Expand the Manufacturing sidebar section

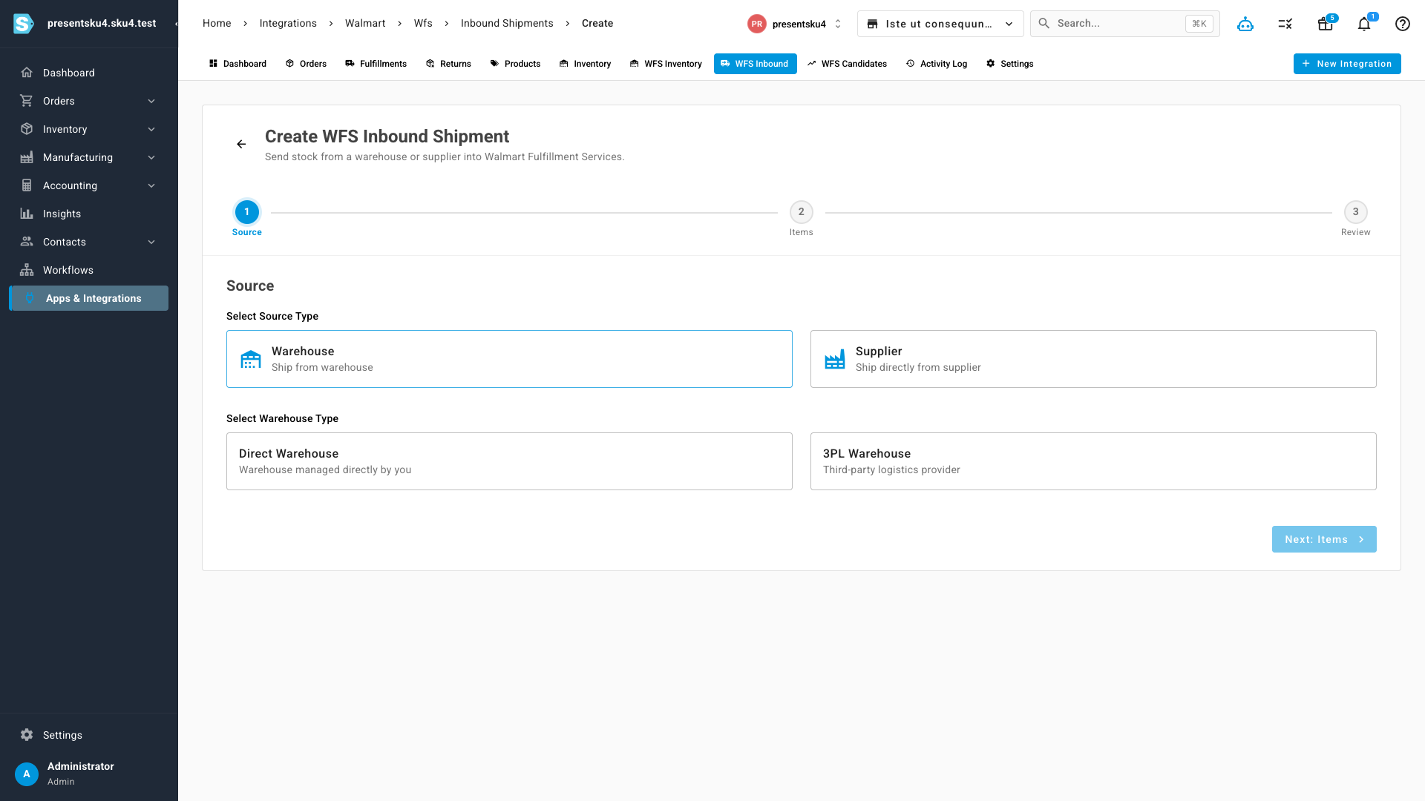tap(89, 157)
